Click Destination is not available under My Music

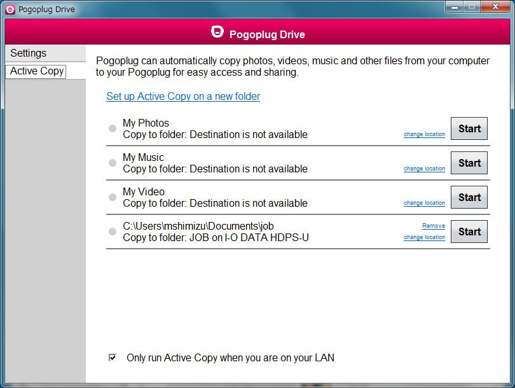point(249,169)
